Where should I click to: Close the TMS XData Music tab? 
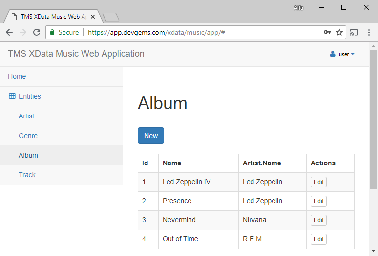[x=93, y=17]
